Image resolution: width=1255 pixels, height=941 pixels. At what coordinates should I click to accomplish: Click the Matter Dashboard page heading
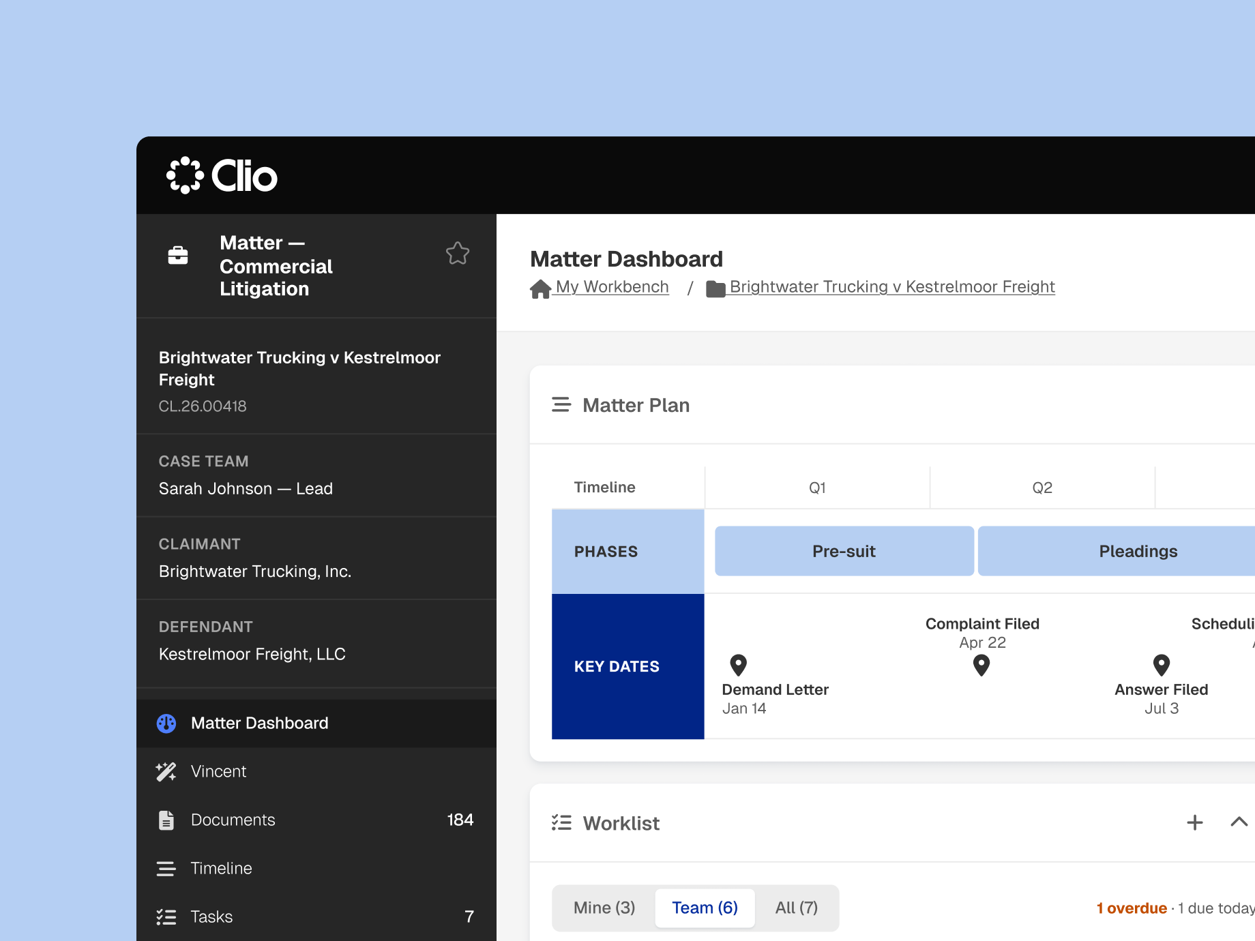tap(626, 259)
